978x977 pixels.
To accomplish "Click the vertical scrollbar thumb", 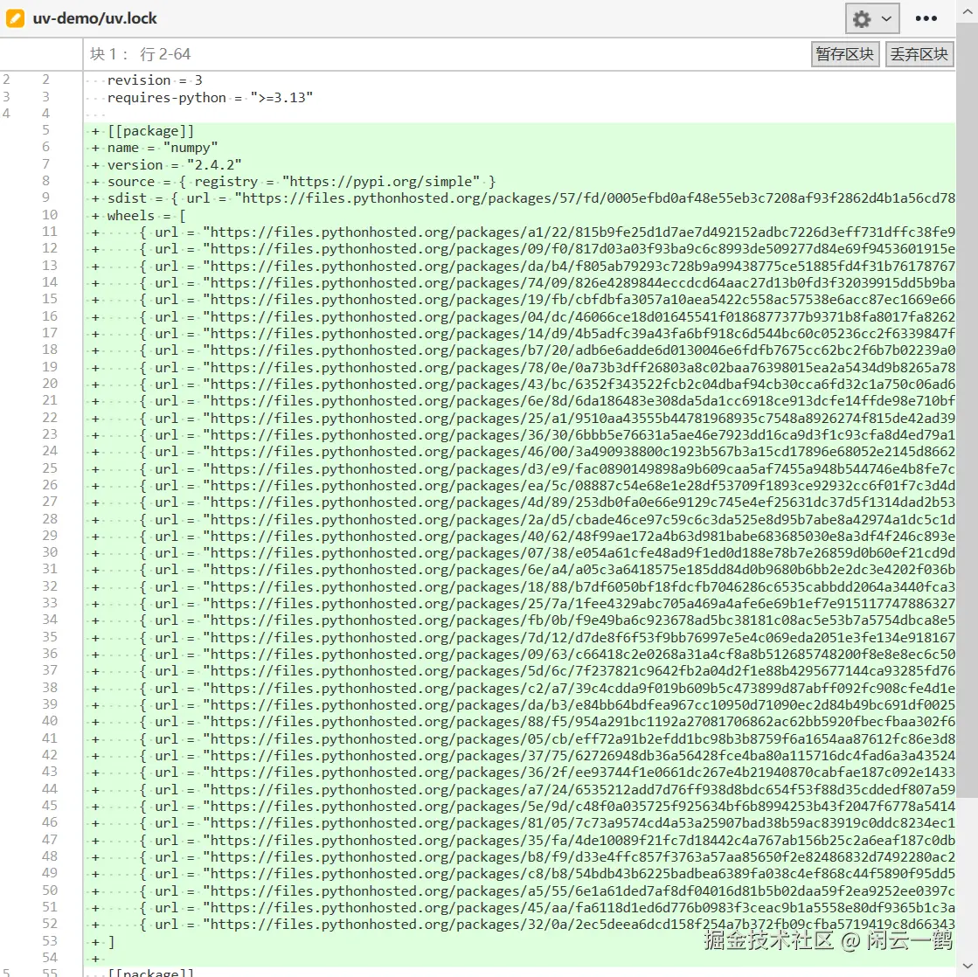I will pyautogui.click(x=967, y=410).
